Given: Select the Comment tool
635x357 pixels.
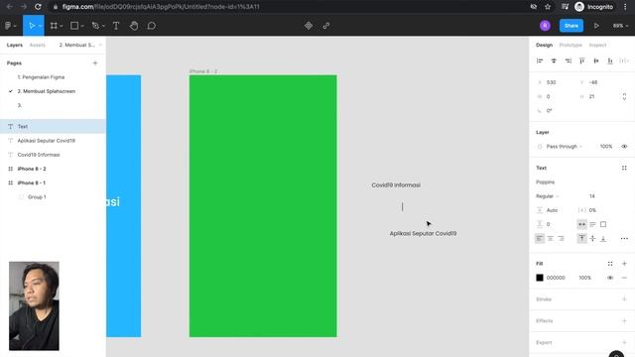Looking at the screenshot, I should 152,26.
